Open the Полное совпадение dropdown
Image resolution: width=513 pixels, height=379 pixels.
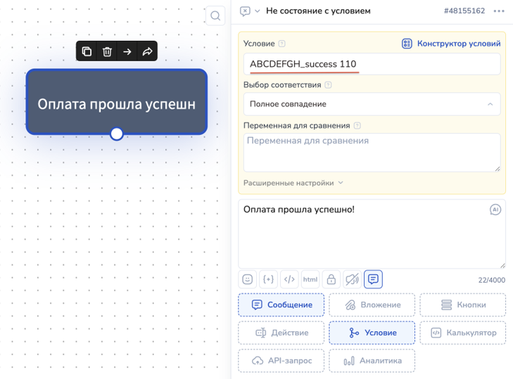(x=372, y=104)
